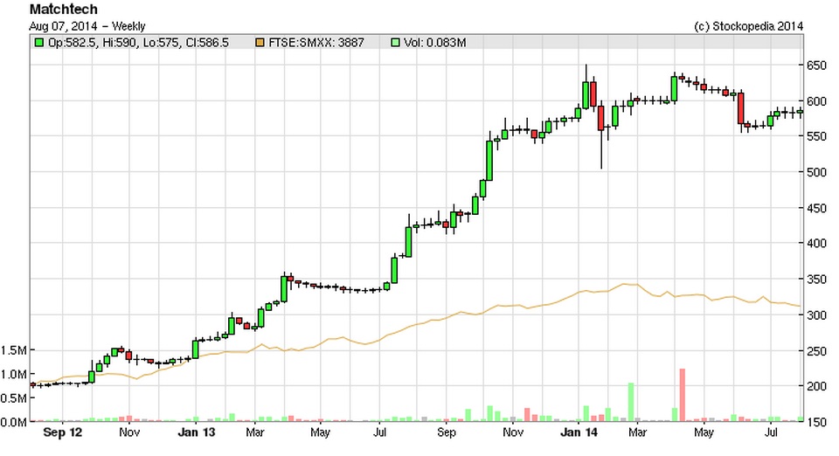Click the 650 price axis label

[x=816, y=66]
